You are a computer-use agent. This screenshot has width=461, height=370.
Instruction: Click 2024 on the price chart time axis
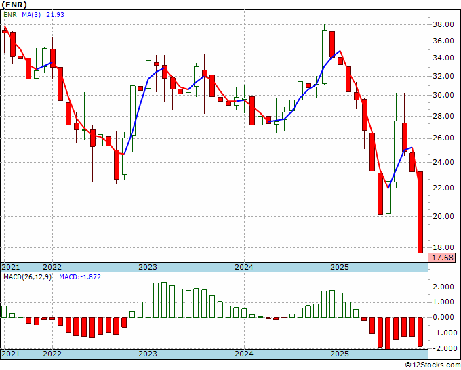tap(244, 267)
